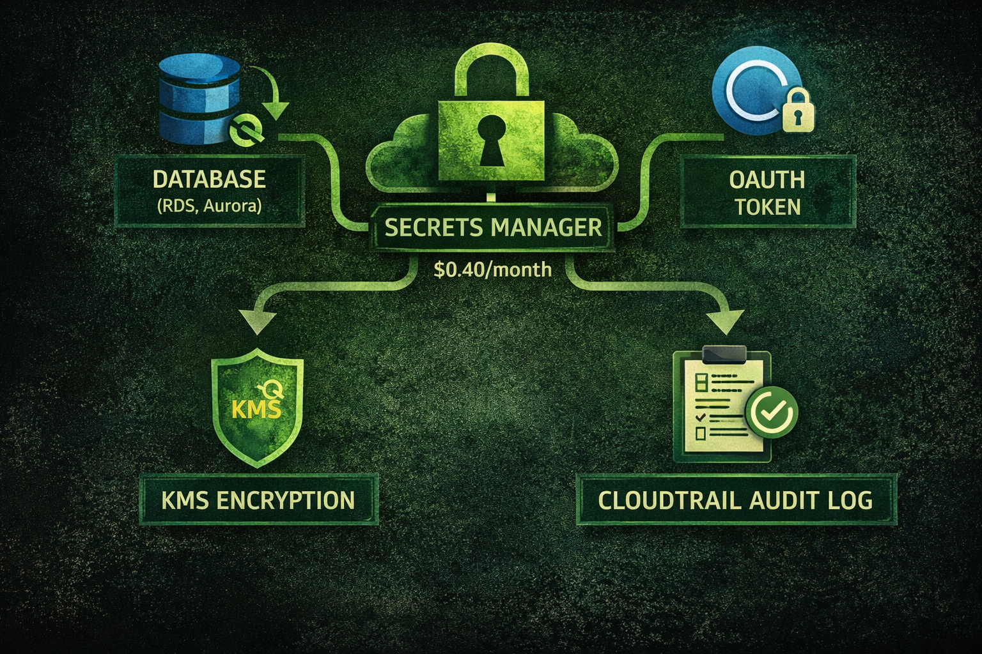Select the DATABASE (RDS, Aurora) label box
Viewport: 982px width, 654px height.
pyautogui.click(x=210, y=190)
